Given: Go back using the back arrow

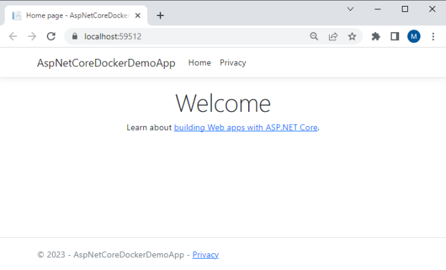Looking at the screenshot, I should click(13, 36).
